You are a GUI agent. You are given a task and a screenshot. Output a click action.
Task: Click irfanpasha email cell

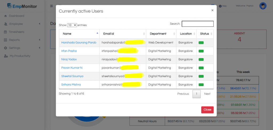click(x=123, y=51)
